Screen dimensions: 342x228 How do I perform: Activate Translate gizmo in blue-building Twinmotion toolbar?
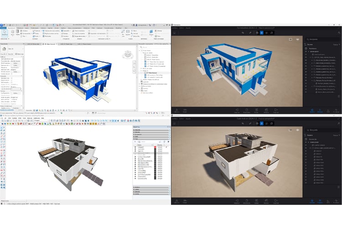click(262, 33)
